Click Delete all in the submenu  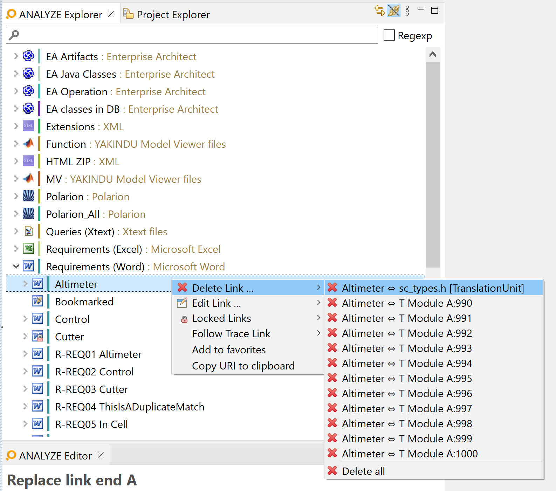point(434,471)
